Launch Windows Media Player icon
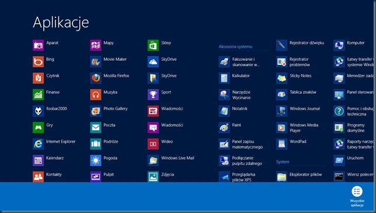 pyautogui.click(x=281, y=128)
